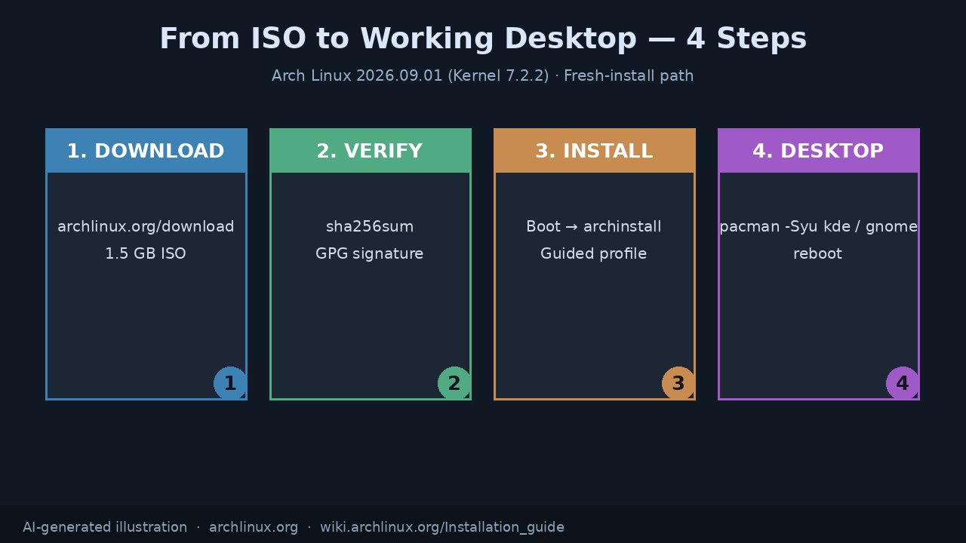Click the "GPG signature" text
966x543 pixels.
coord(370,254)
